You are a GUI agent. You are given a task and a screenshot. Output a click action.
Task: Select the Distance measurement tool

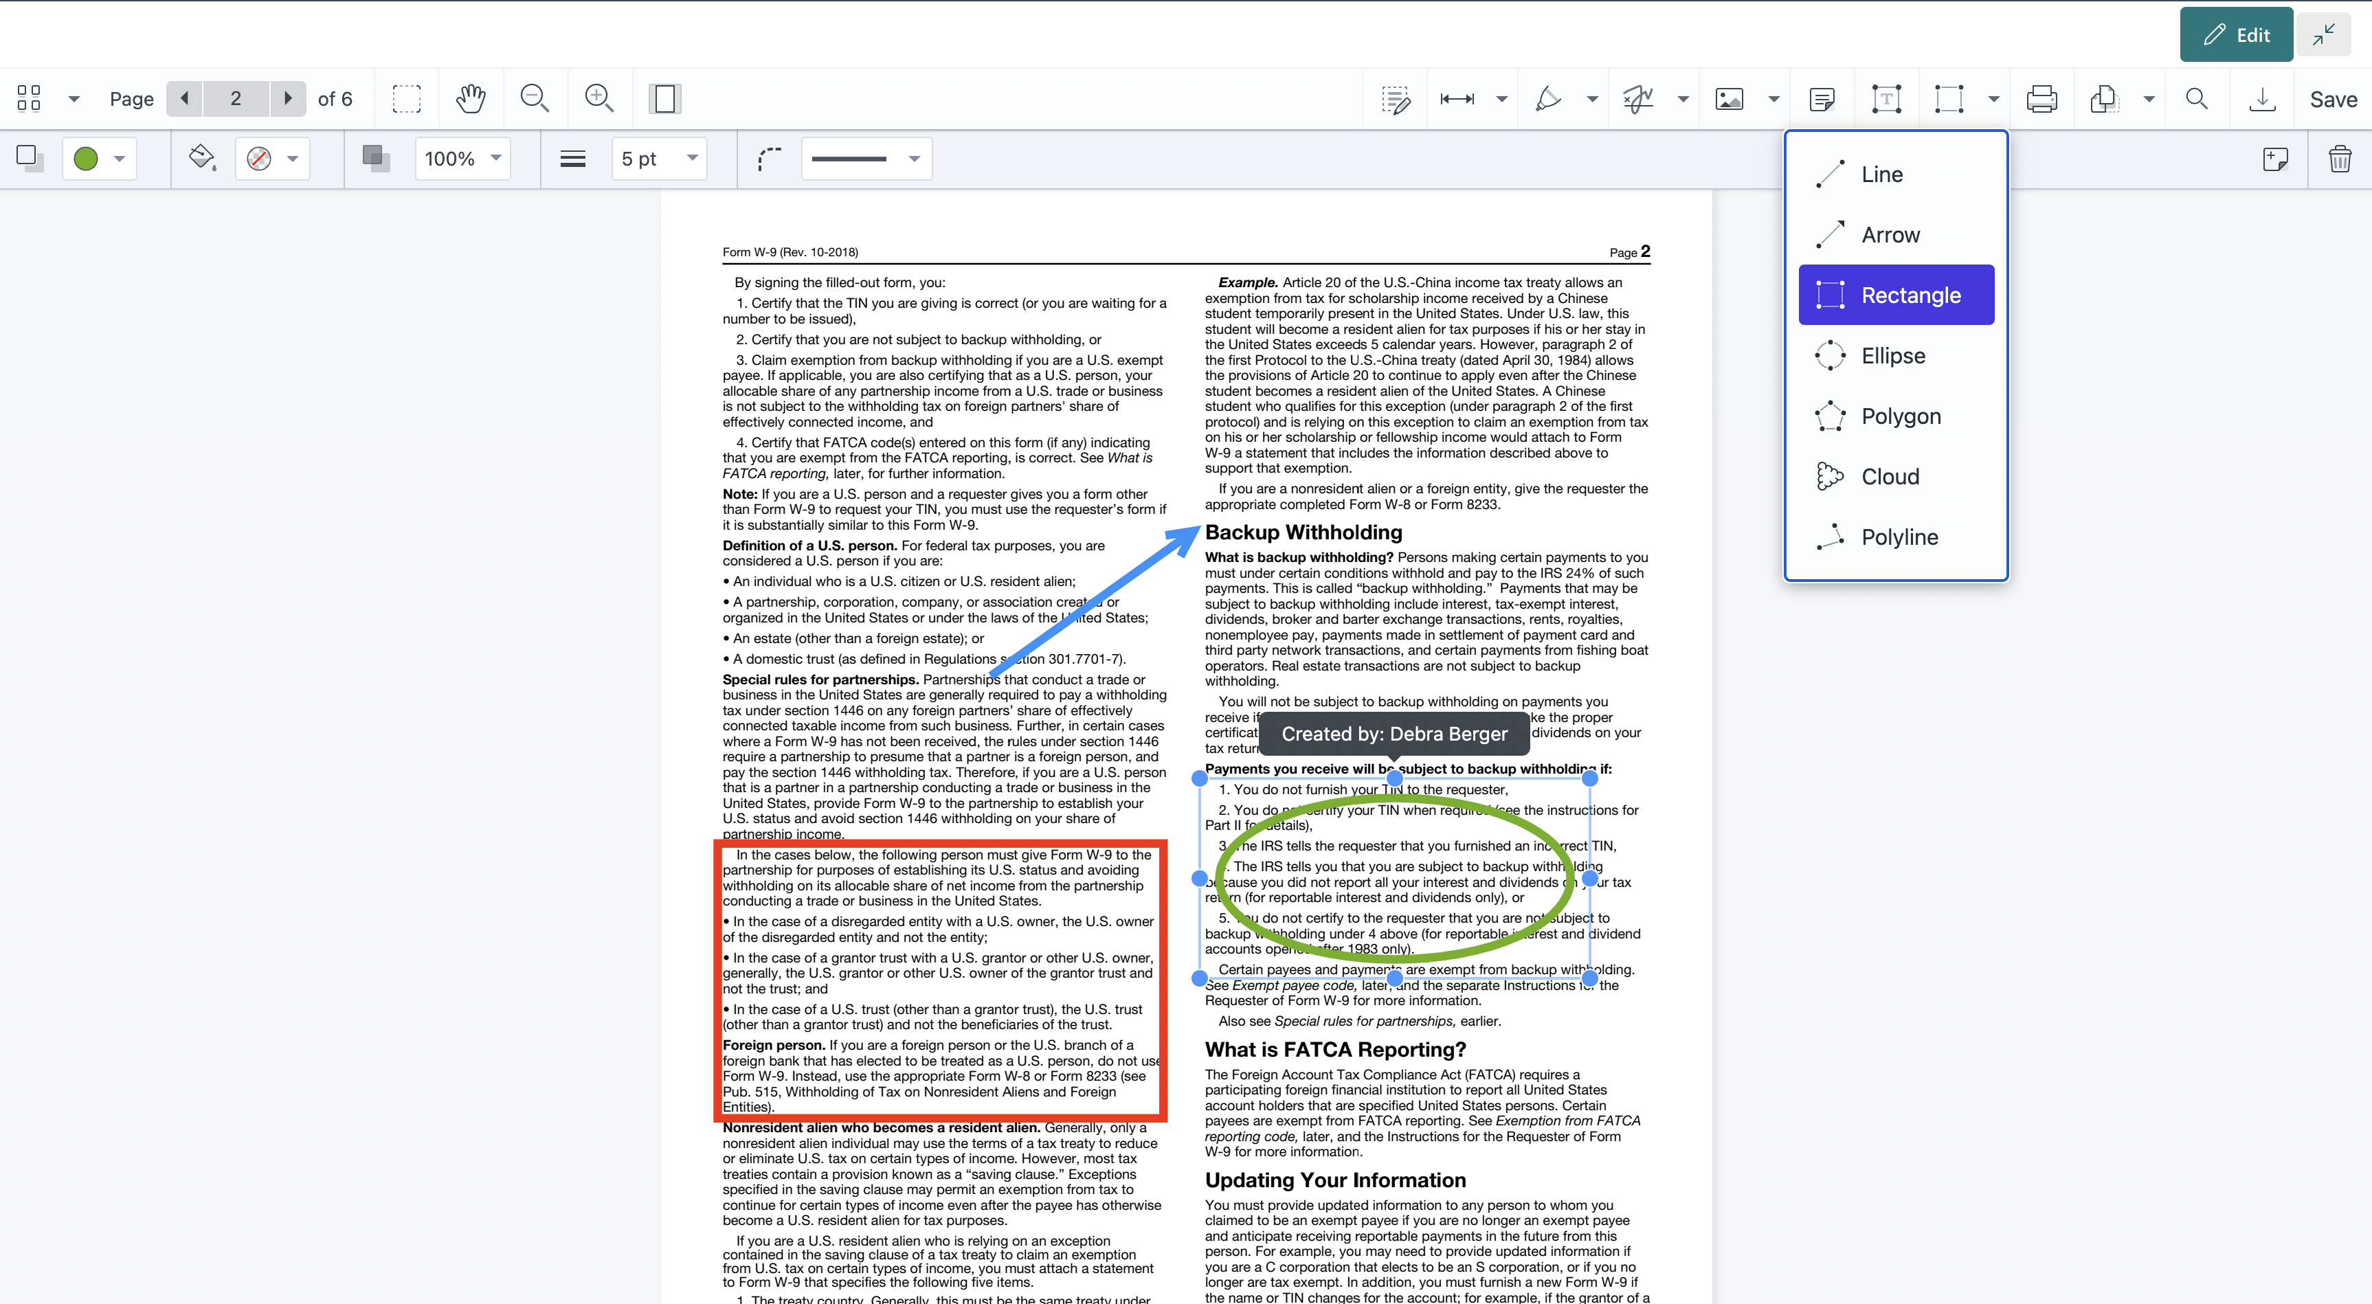[x=1456, y=98]
